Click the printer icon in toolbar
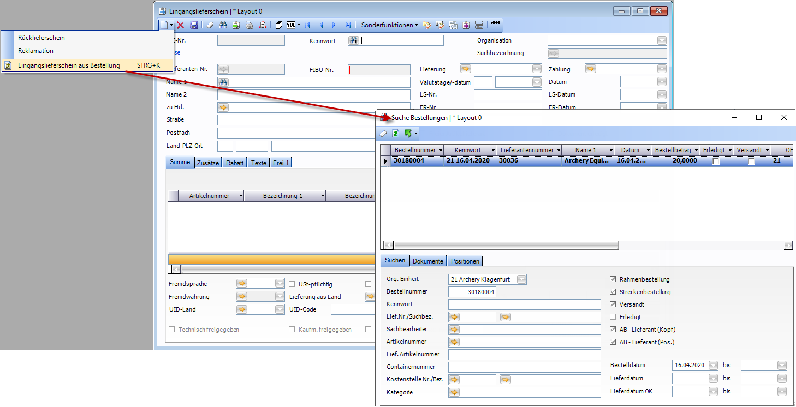Screen dimensions: 796x407 tap(250, 25)
